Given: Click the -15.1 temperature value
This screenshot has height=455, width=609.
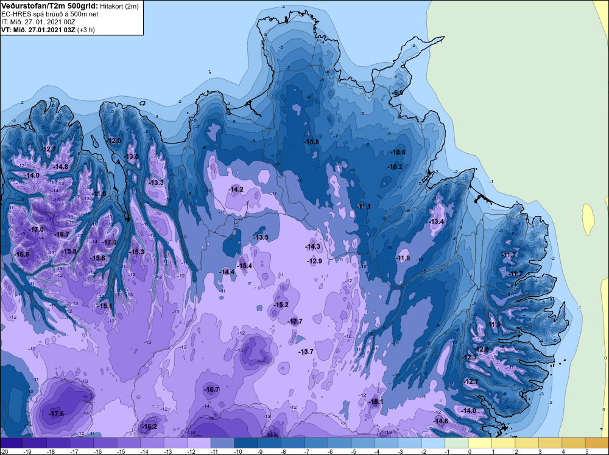Looking at the screenshot, I should 105,306.
